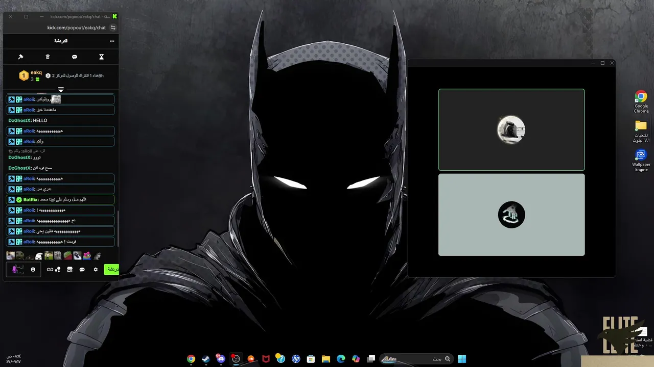
Task: Open the emoji picker in message box
Action: 33,270
